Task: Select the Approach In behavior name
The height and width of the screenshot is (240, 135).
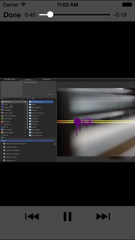Action: [11, 161]
